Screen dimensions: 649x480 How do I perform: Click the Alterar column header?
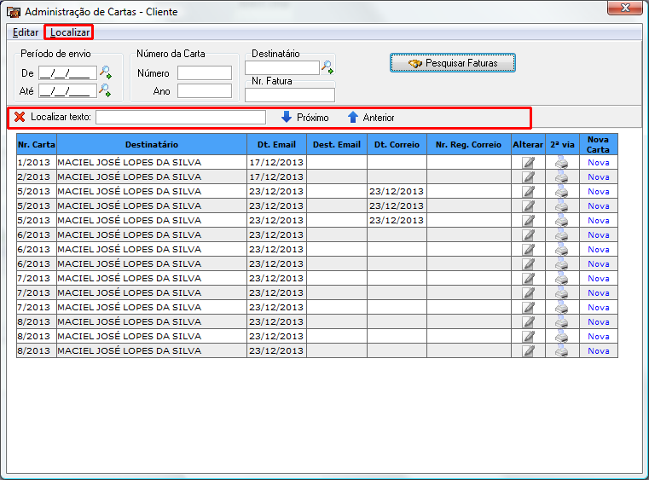point(528,144)
